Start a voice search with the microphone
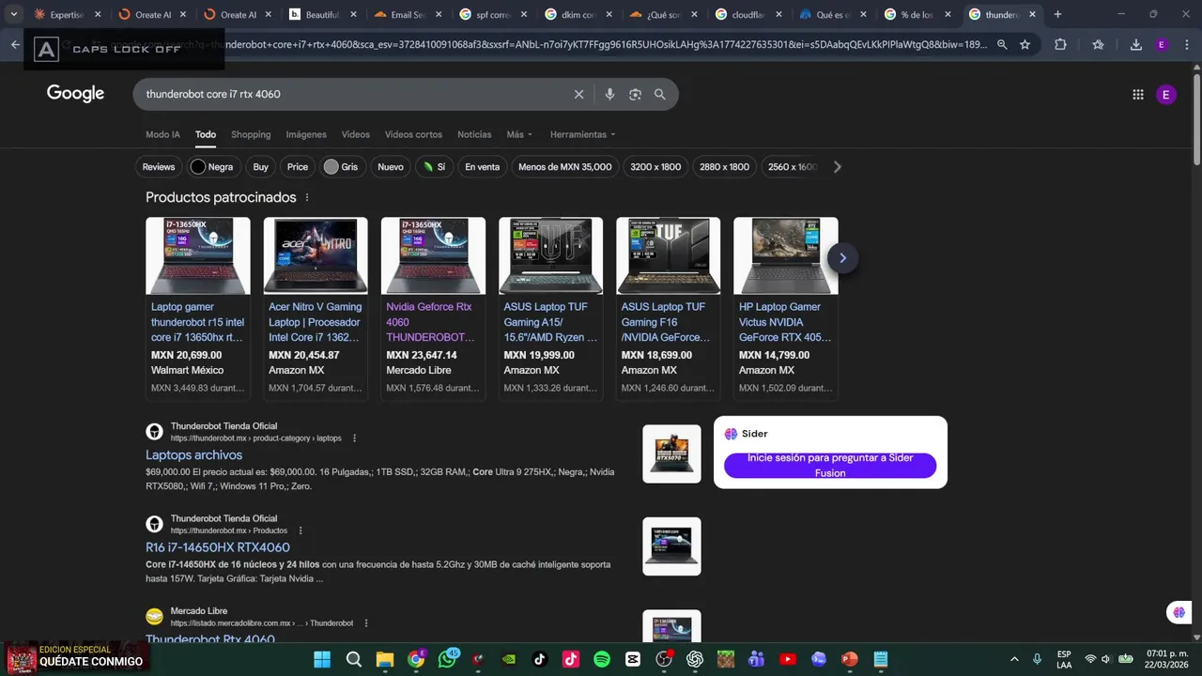Viewport: 1202px width, 676px height. point(609,94)
